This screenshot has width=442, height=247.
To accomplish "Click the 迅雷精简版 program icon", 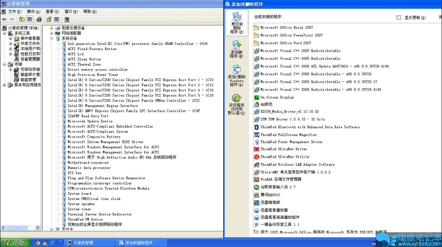I will pos(256,202).
